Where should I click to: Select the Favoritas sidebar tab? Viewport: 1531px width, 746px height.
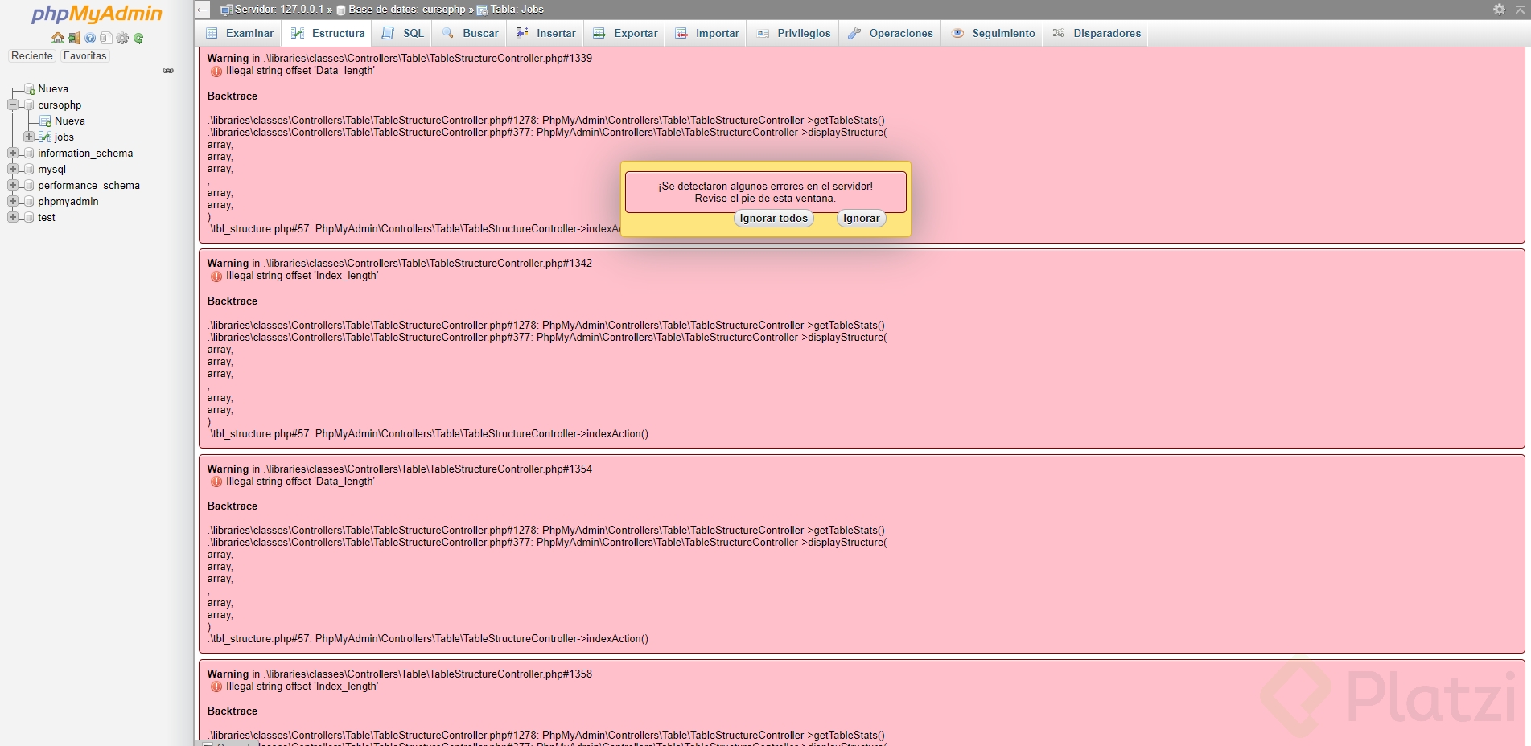tap(84, 55)
